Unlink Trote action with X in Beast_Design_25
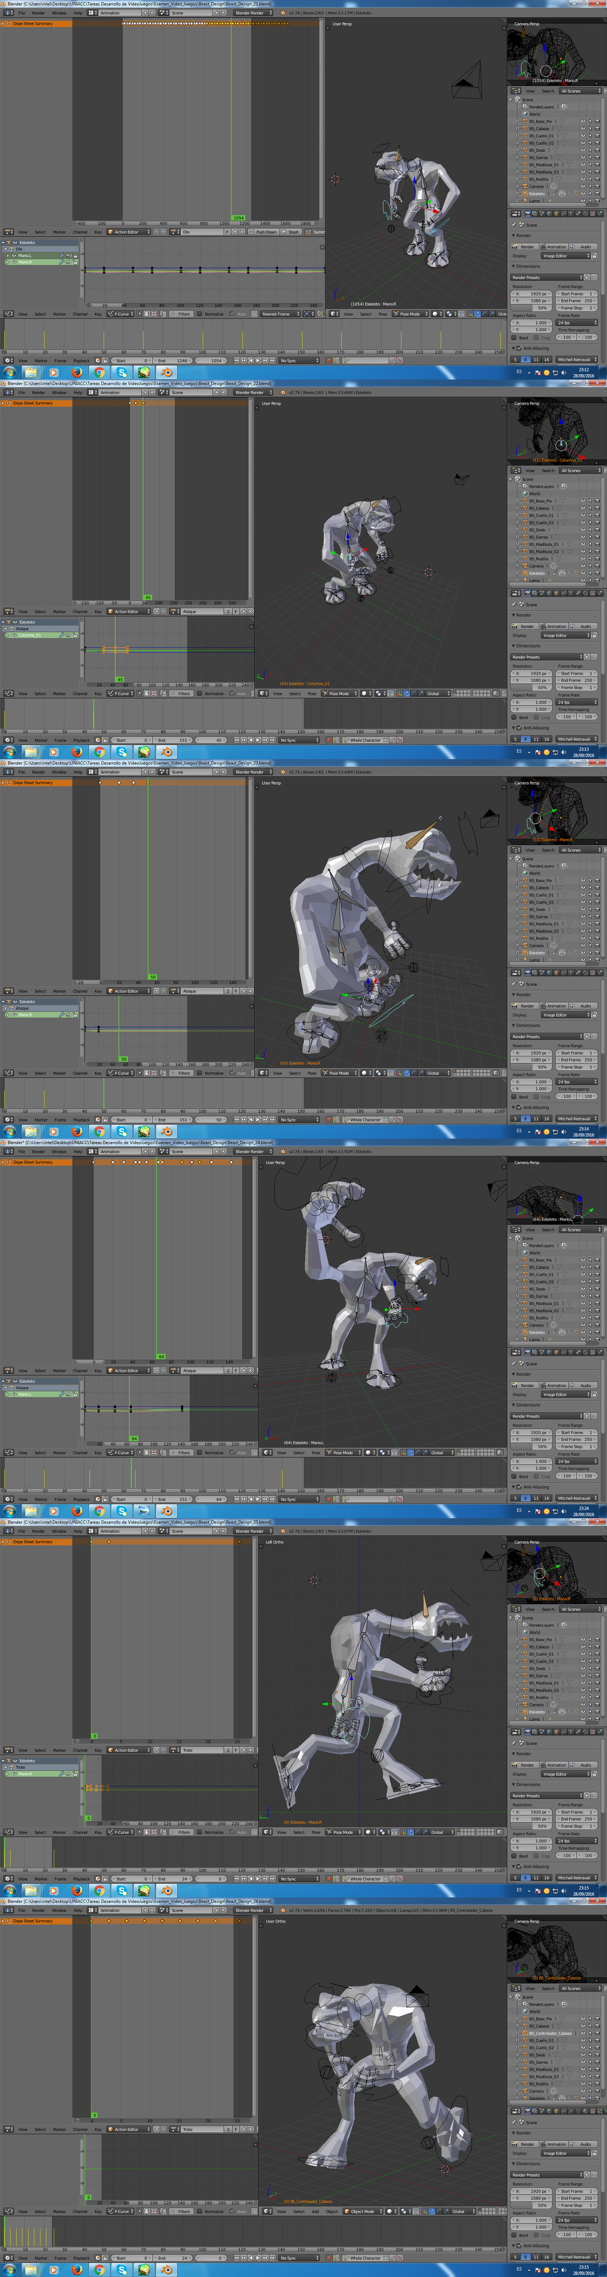The width and height of the screenshot is (607, 2277). [x=251, y=1750]
